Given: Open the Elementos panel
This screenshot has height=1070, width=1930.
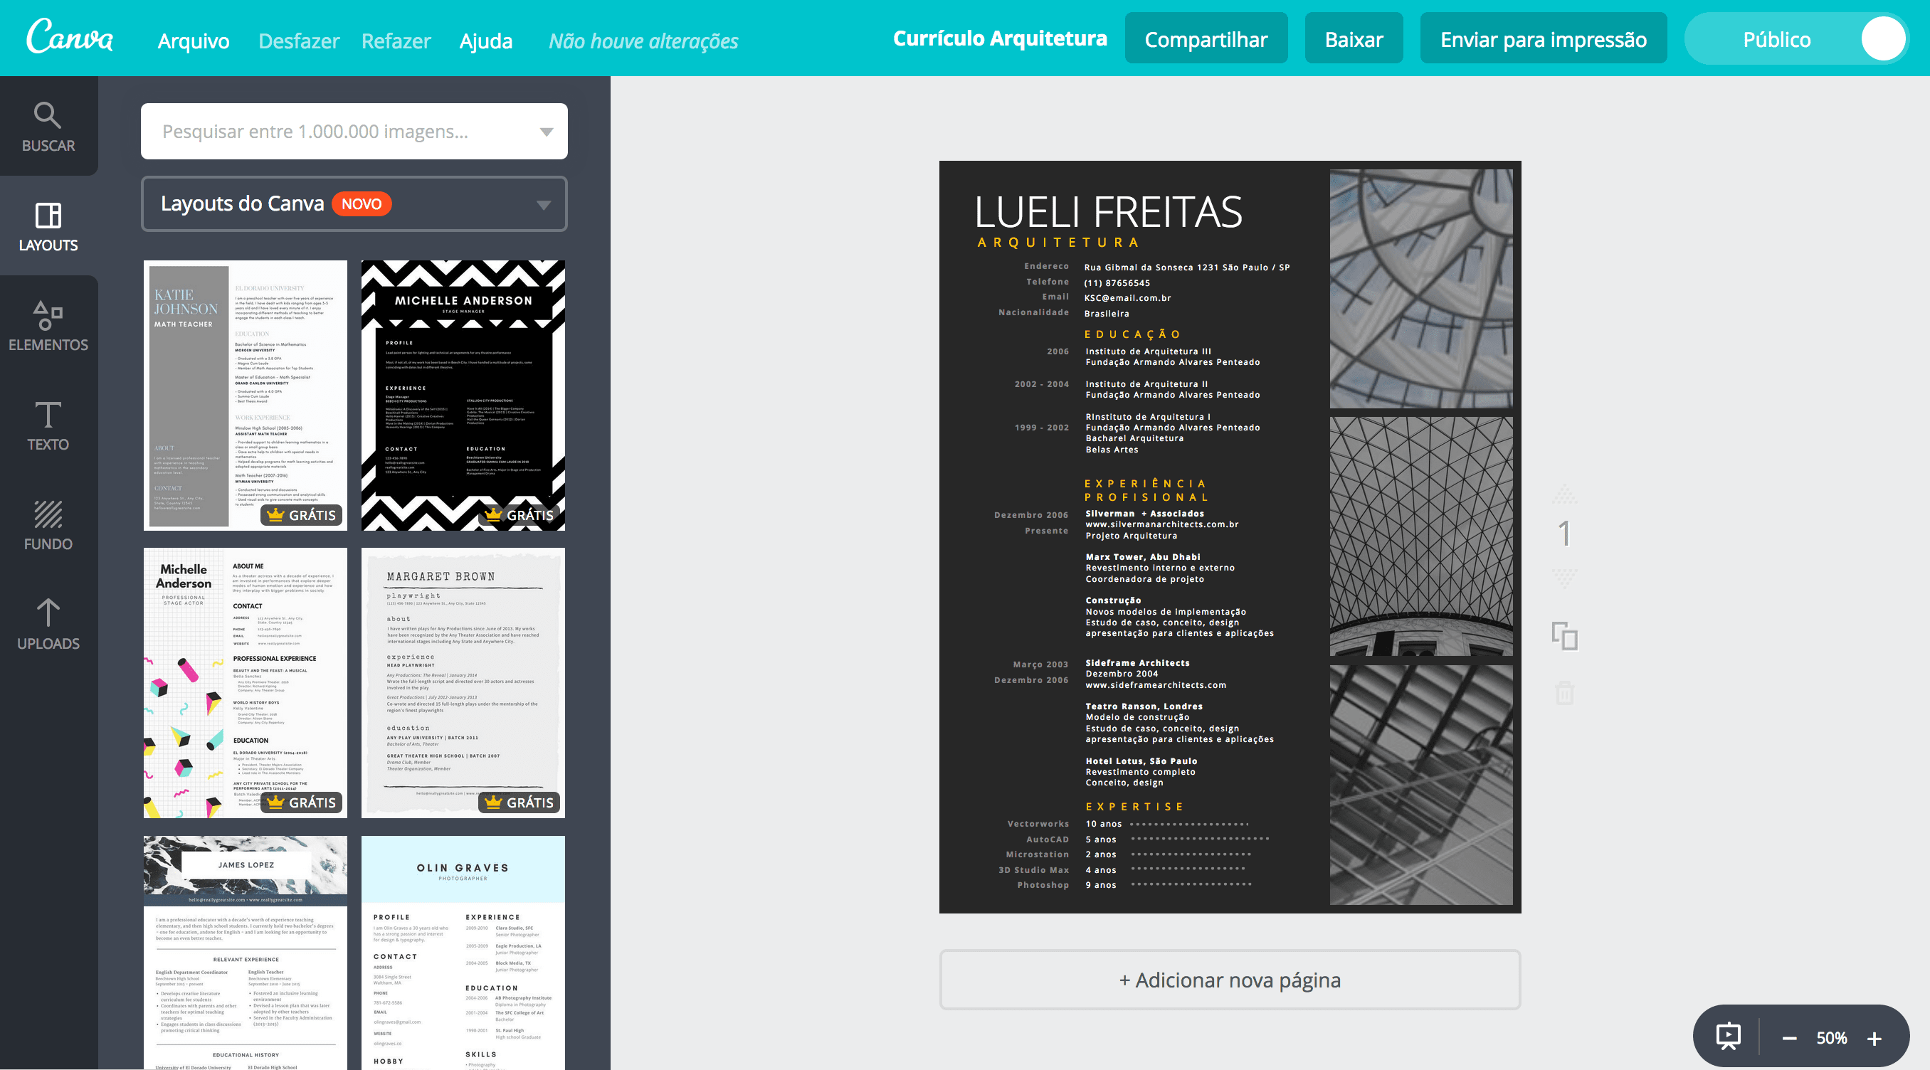Looking at the screenshot, I should tap(48, 326).
